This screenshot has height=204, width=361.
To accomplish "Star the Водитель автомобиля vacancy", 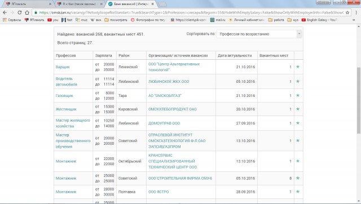I will point(298,81).
